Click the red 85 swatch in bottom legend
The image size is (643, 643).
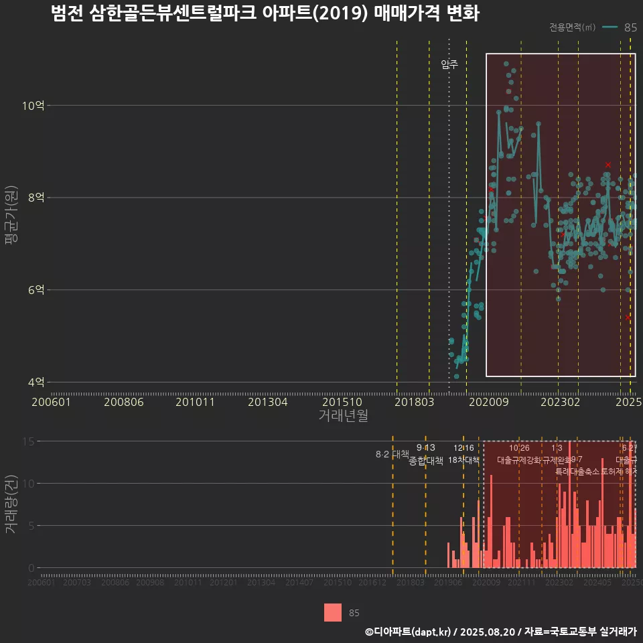pyautogui.click(x=333, y=612)
